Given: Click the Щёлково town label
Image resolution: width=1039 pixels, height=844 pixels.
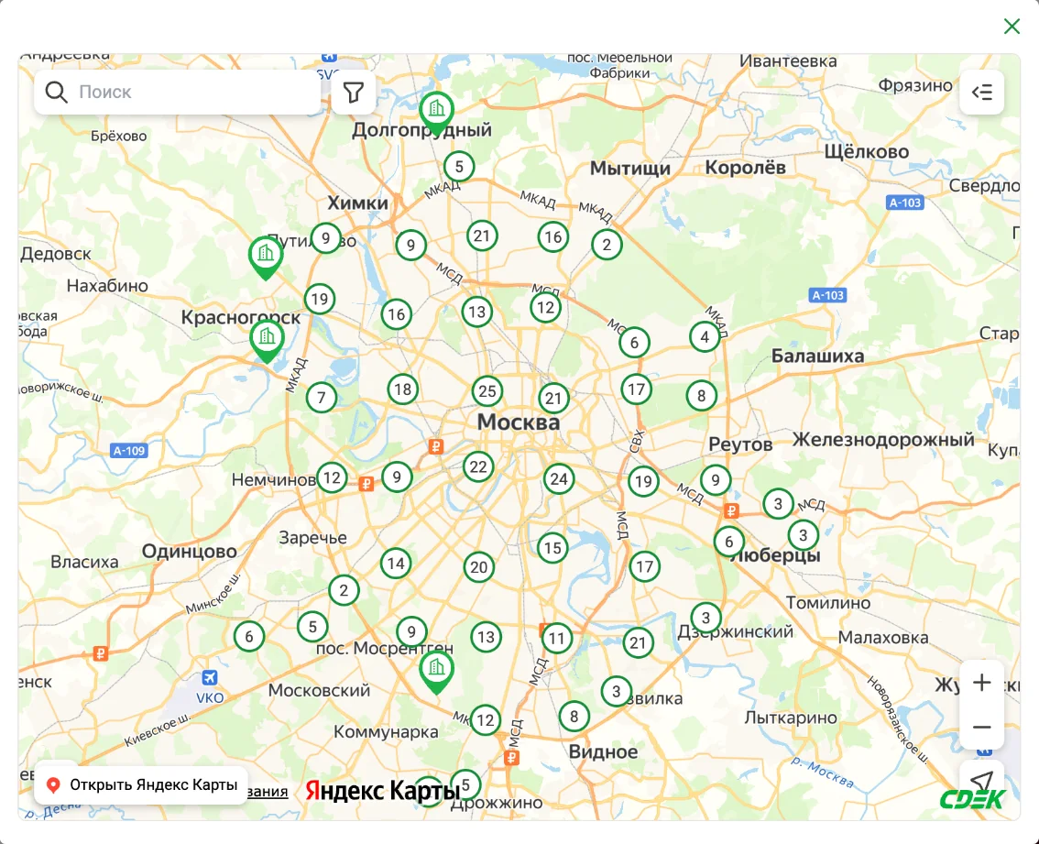Looking at the screenshot, I should point(866,152).
